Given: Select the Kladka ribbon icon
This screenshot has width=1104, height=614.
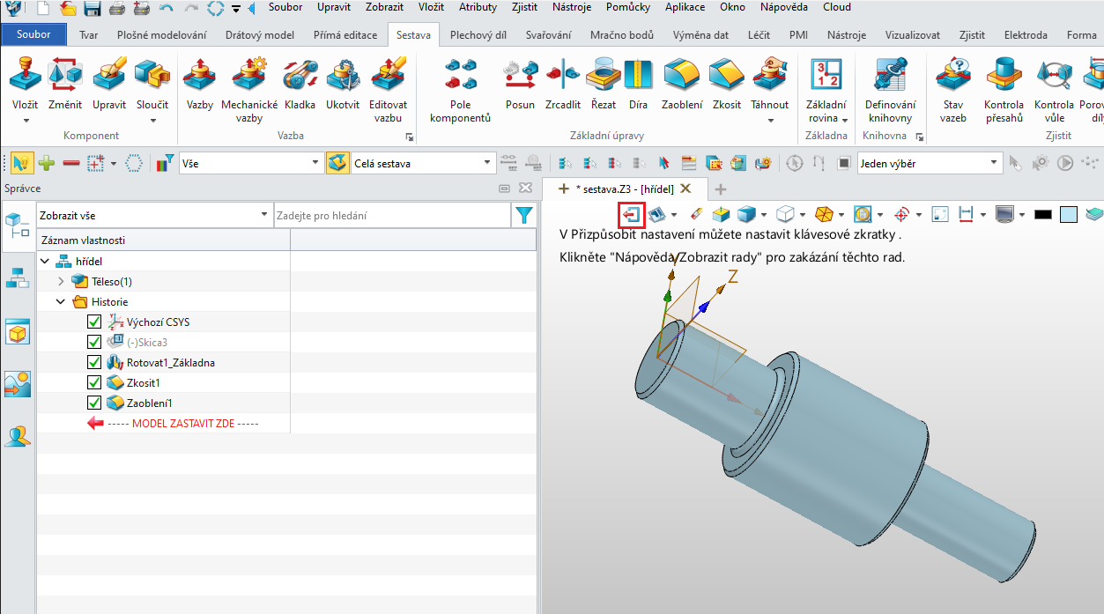Looking at the screenshot, I should pos(300,84).
